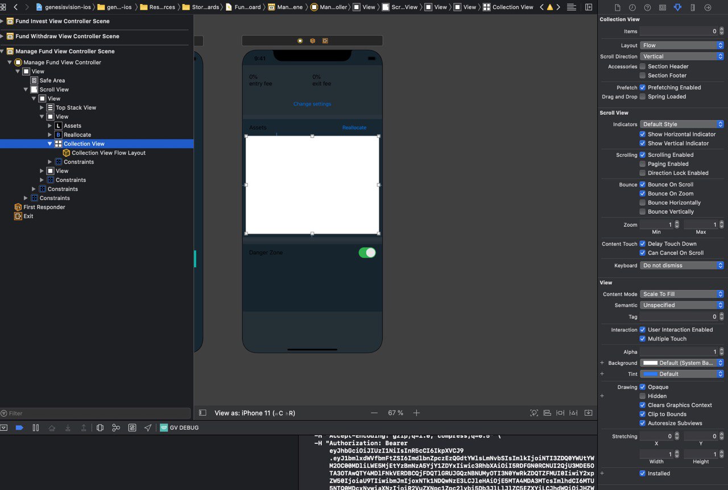Image resolution: width=728 pixels, height=490 pixels.
Task: Open the Connections inspector arrow tab
Action: point(708,7)
